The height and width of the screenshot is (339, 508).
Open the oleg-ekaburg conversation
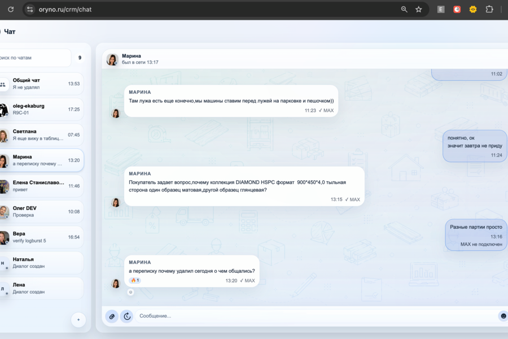tap(41, 109)
